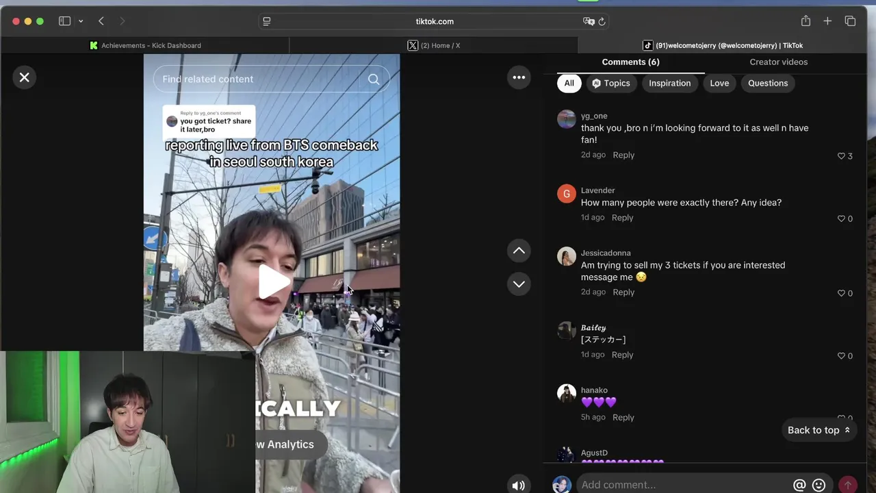Open the emoji picker in comment box
This screenshot has width=876, height=493.
(819, 485)
